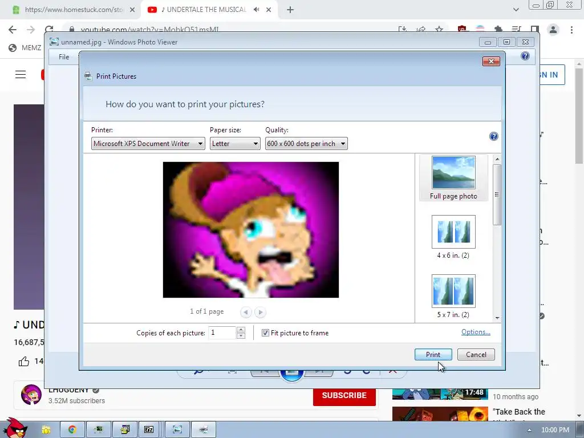The width and height of the screenshot is (584, 438).
Task: Open the printer item on the taskbar
Action: click(x=204, y=429)
